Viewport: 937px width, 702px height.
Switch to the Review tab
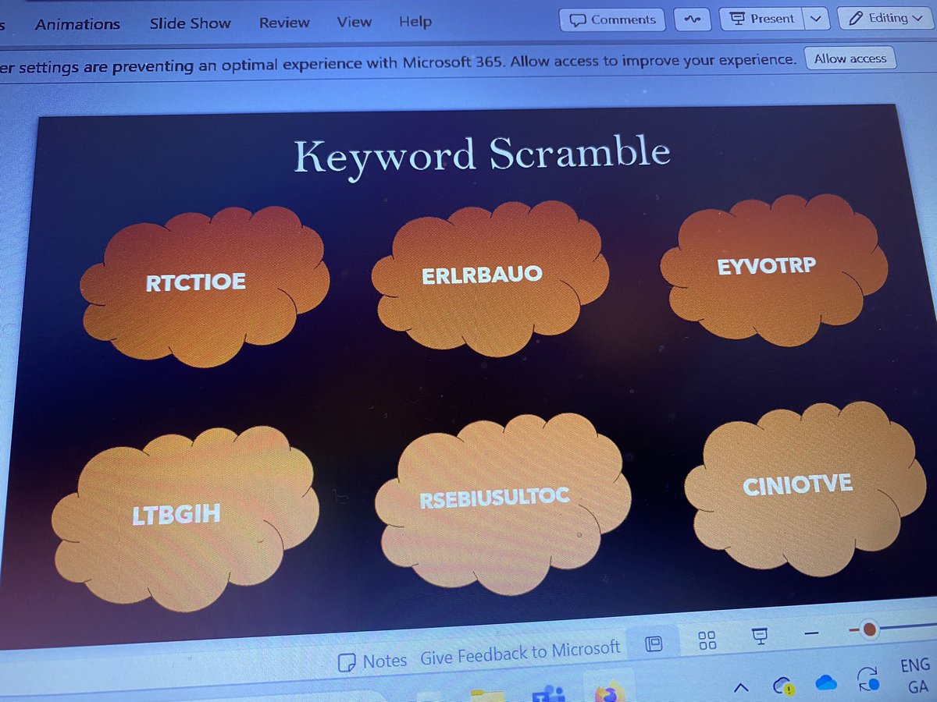coord(284,23)
